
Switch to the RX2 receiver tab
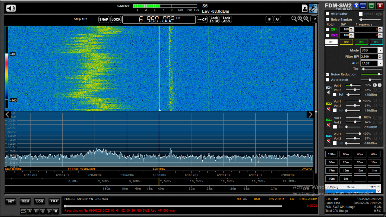click(x=346, y=42)
